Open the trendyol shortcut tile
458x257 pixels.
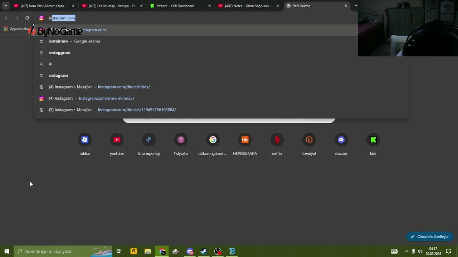point(309,145)
